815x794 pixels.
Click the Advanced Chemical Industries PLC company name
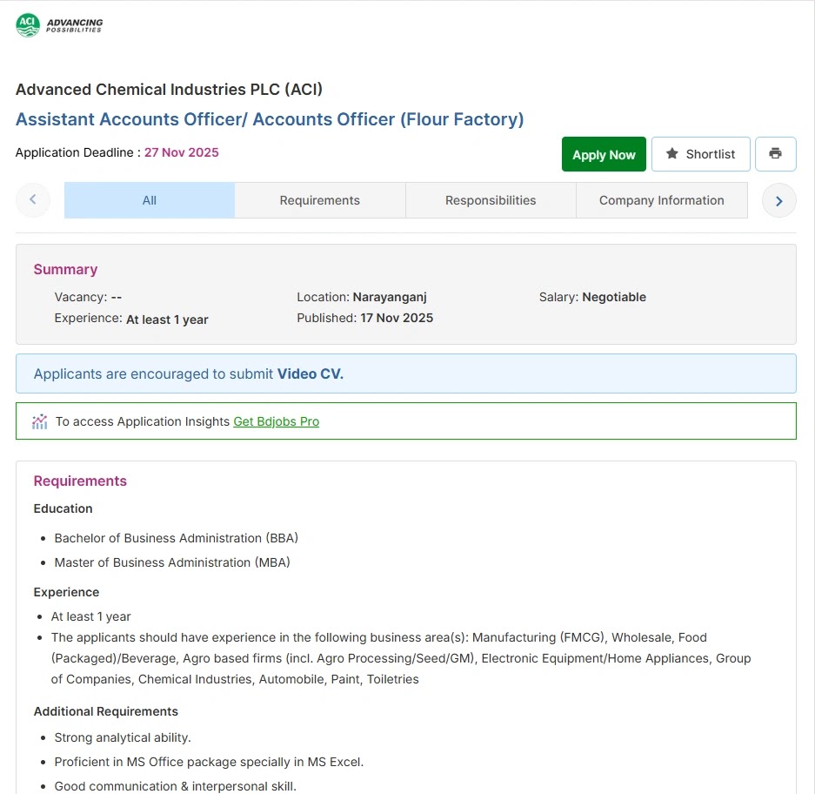pos(169,89)
